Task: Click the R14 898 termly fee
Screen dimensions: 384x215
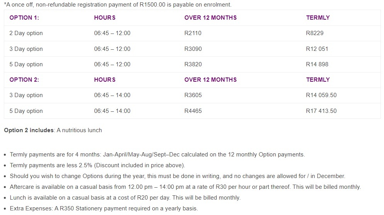Action: tap(317, 64)
